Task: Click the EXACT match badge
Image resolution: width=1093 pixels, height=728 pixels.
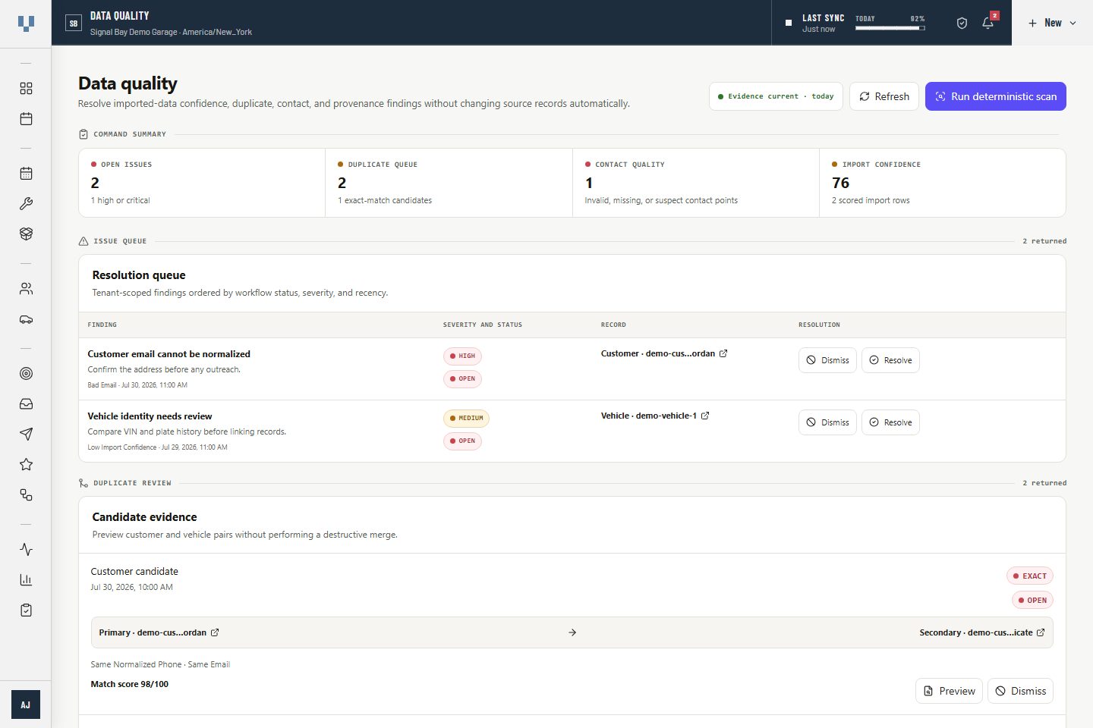Action: coord(1030,576)
